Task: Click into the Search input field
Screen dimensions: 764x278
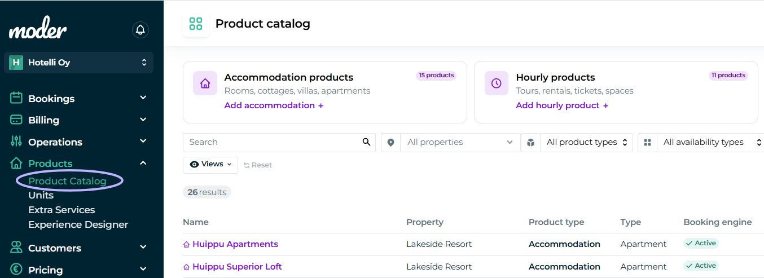Action: (273, 143)
